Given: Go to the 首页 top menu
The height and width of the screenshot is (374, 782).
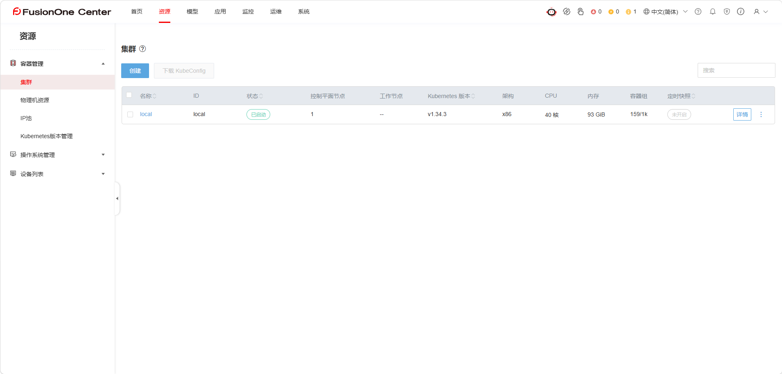Looking at the screenshot, I should point(137,11).
